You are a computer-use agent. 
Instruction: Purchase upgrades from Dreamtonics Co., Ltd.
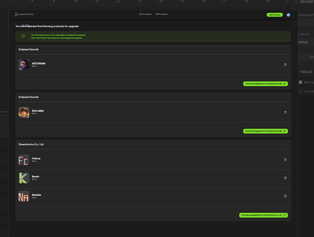[x=264, y=215]
